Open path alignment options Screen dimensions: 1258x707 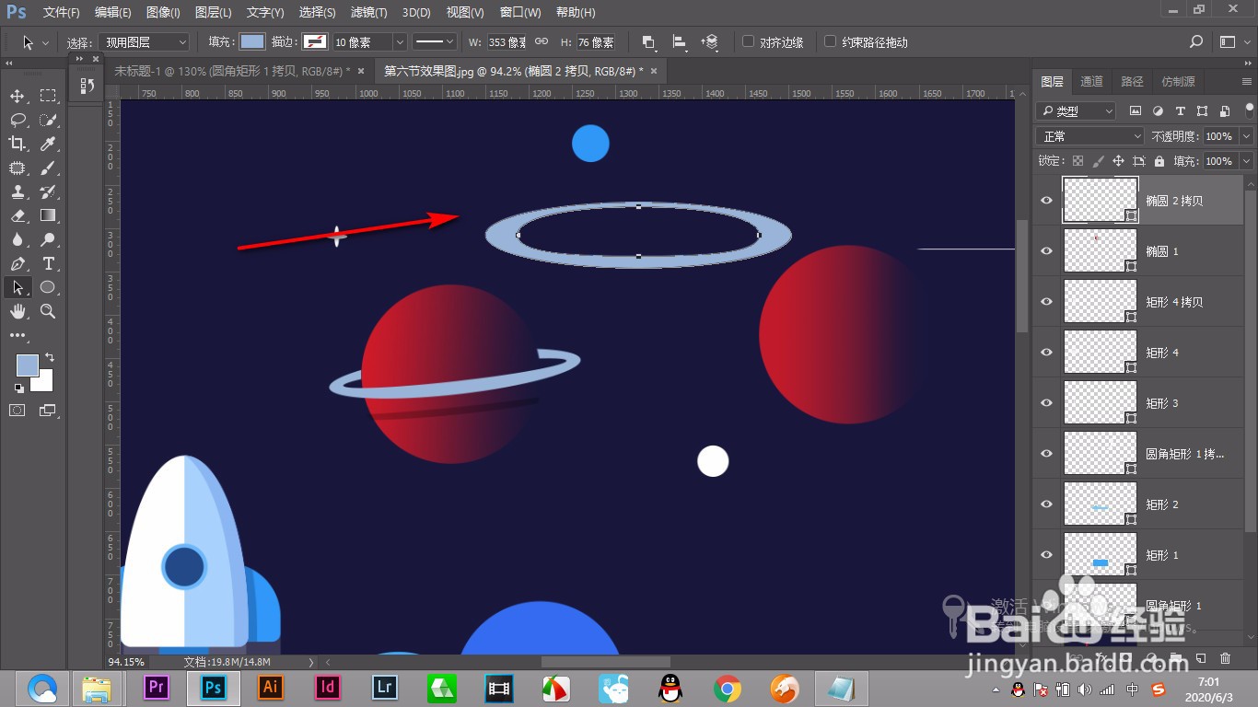(x=679, y=42)
